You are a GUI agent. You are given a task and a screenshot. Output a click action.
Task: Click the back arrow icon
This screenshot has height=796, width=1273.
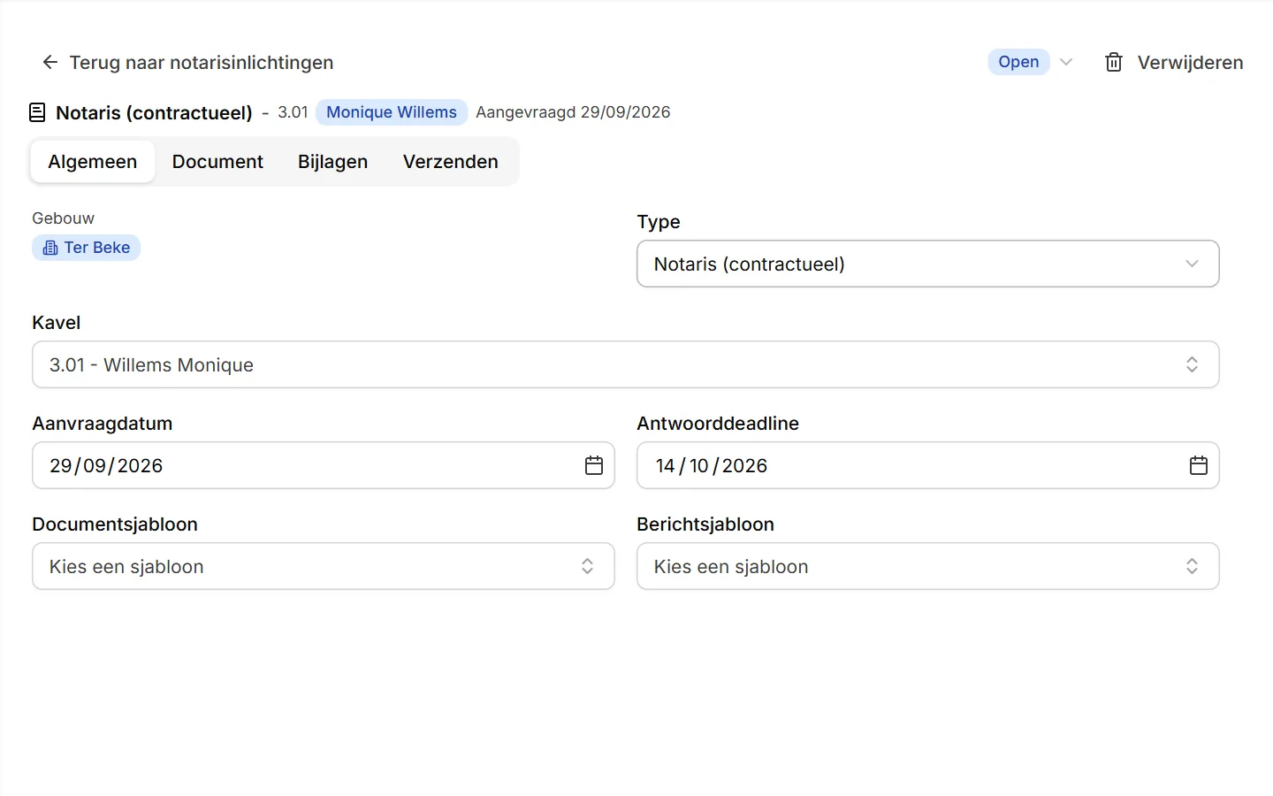[x=50, y=62]
